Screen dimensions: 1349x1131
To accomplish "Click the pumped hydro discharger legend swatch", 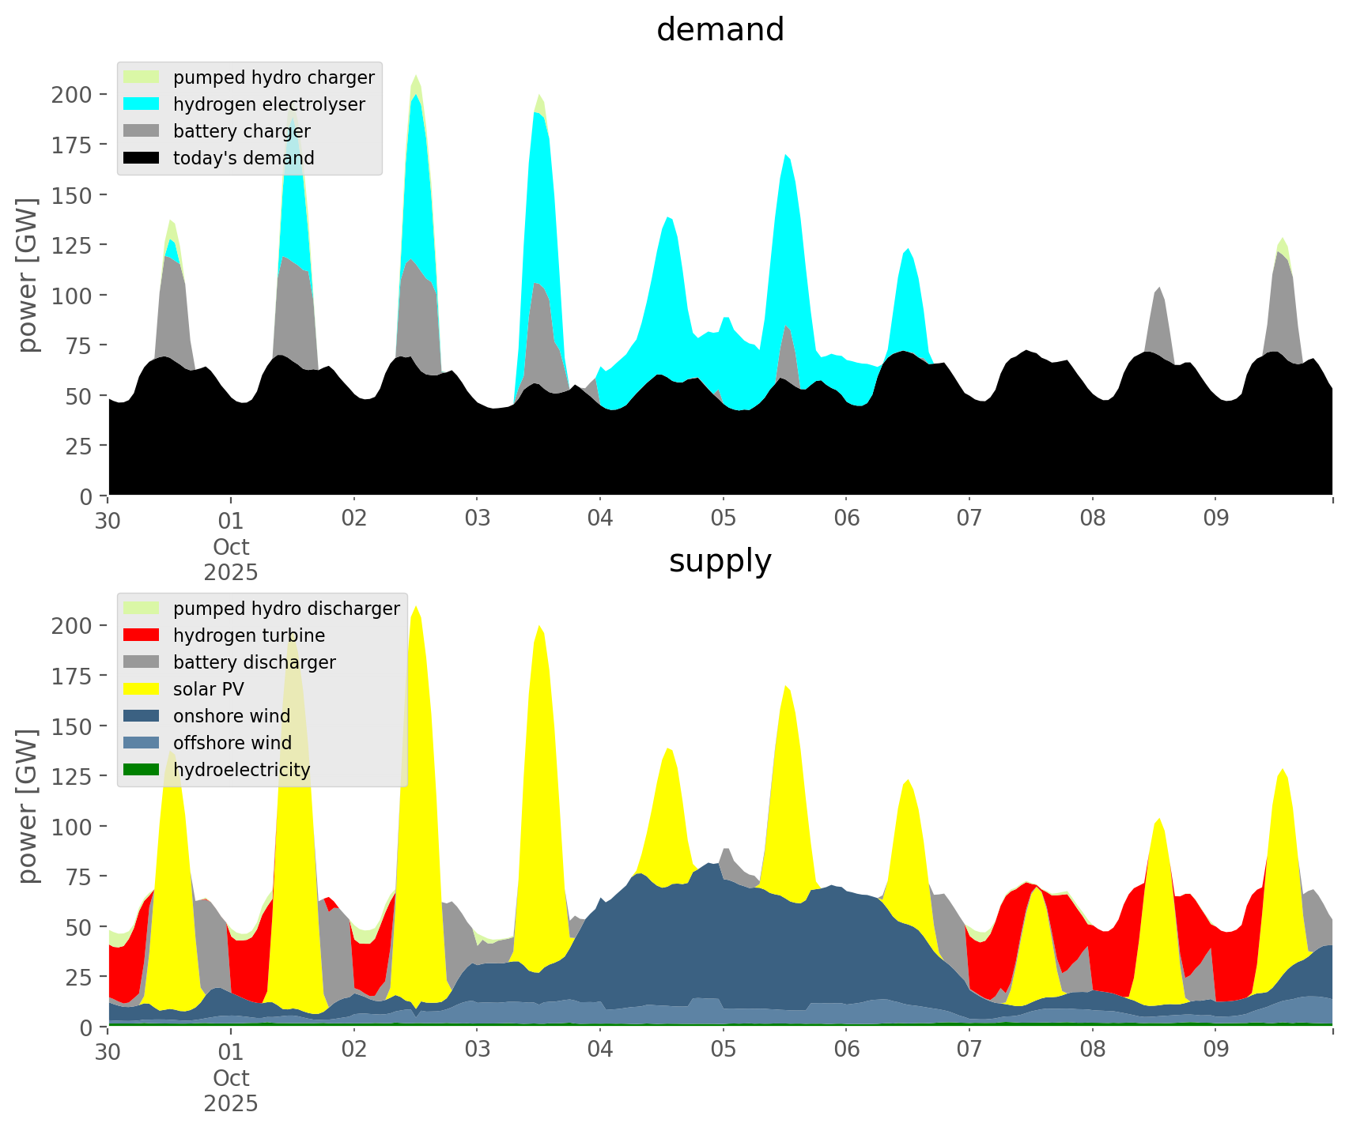I will [x=142, y=609].
